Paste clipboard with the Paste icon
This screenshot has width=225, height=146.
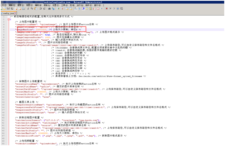tap(35, 8)
